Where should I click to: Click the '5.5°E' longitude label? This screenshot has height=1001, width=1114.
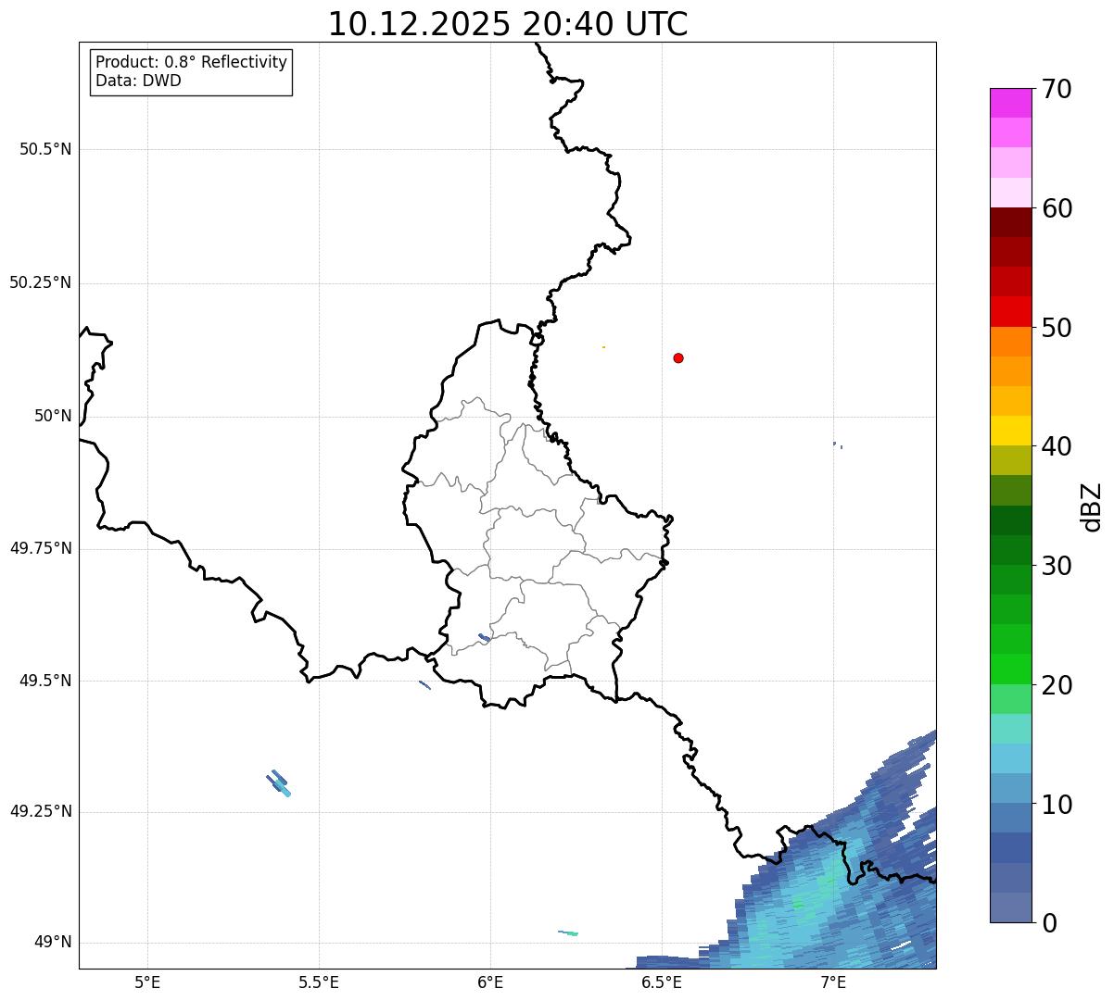point(319,982)
